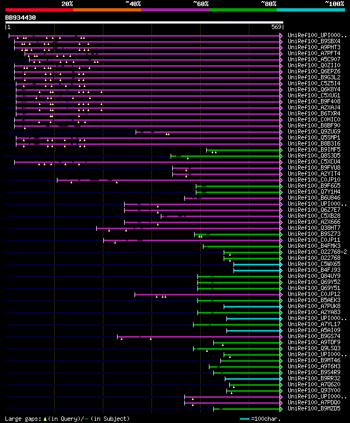Open the UniRef100_B9SZ73 hit link
Image resolution: width=350 pixels, height=423 pixels.
pyautogui.click(x=314, y=234)
